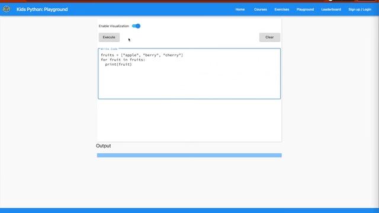Open the Exercises section
379x213 pixels.
point(282,9)
